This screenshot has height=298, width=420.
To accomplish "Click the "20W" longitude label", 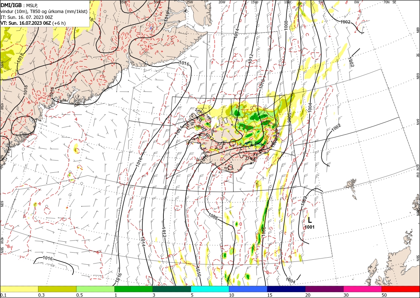I will [x=222, y=3].
